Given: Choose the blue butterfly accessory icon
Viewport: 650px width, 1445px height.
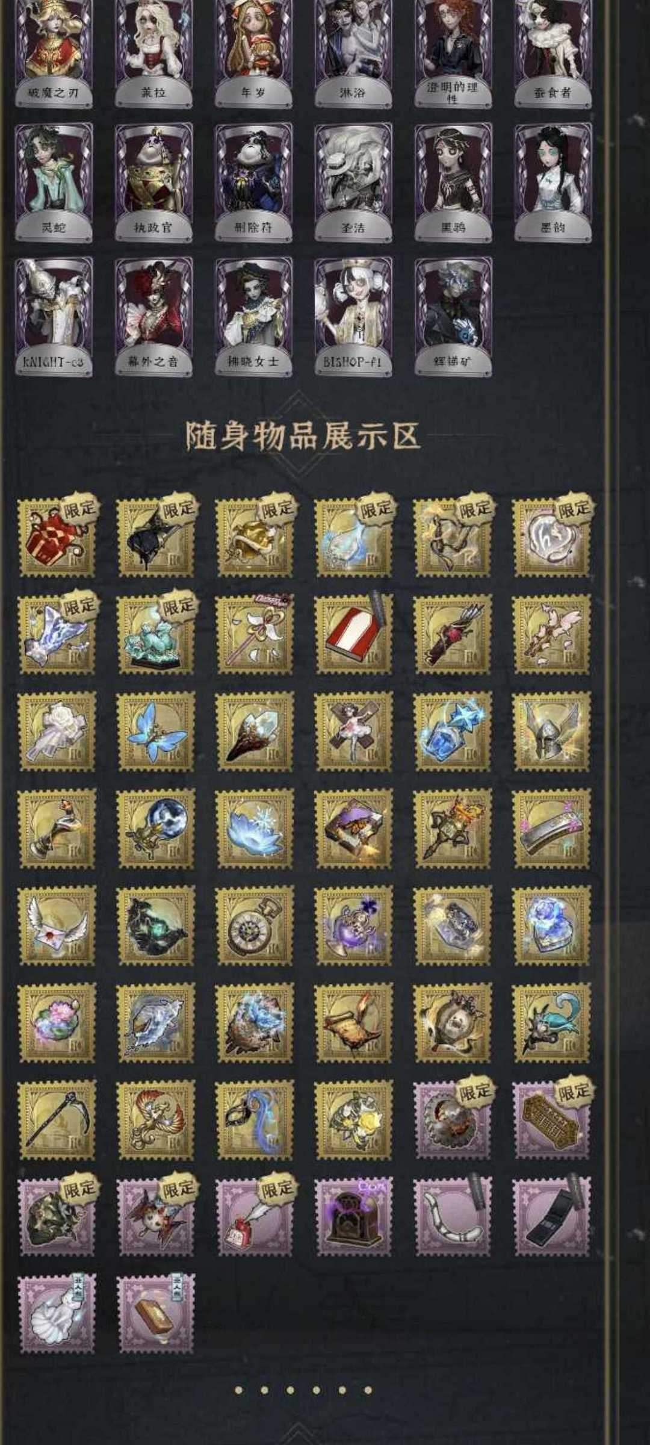Looking at the screenshot, I should (x=156, y=731).
